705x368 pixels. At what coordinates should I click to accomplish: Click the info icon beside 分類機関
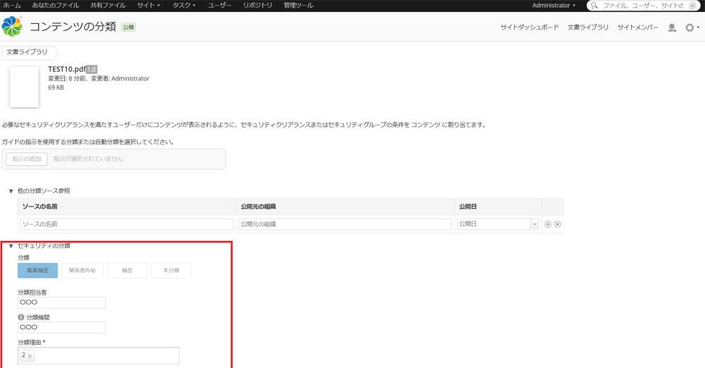point(20,317)
